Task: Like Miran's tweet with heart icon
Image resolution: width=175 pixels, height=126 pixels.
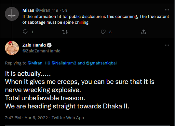Action: click(x=103, y=32)
